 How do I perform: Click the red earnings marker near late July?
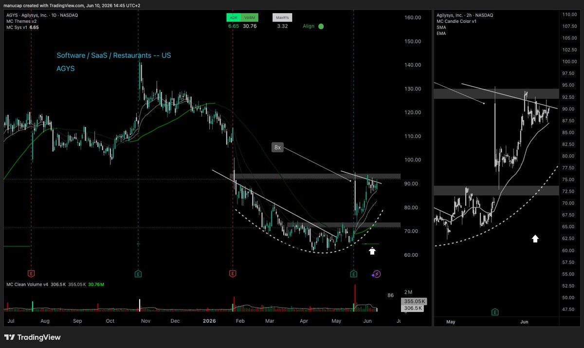(x=32, y=274)
